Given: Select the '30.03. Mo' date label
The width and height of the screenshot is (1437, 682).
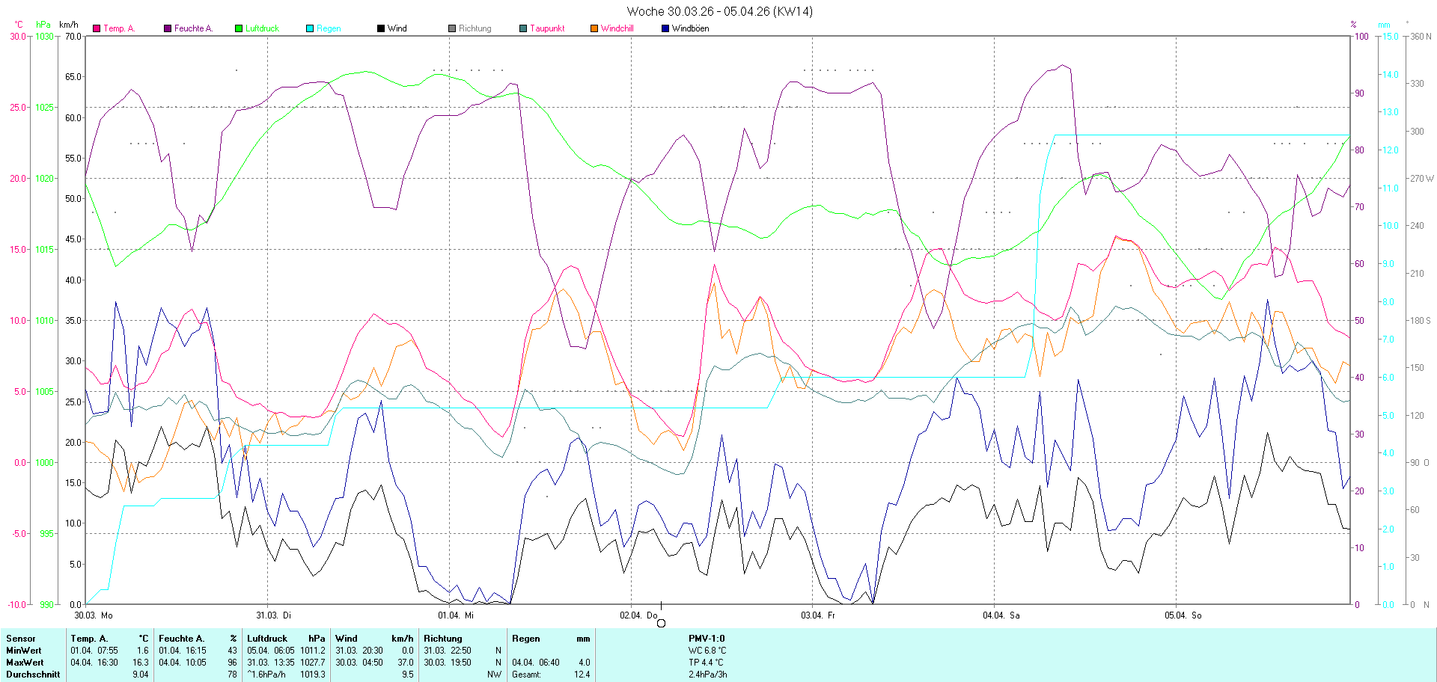Looking at the screenshot, I should coord(94,615).
